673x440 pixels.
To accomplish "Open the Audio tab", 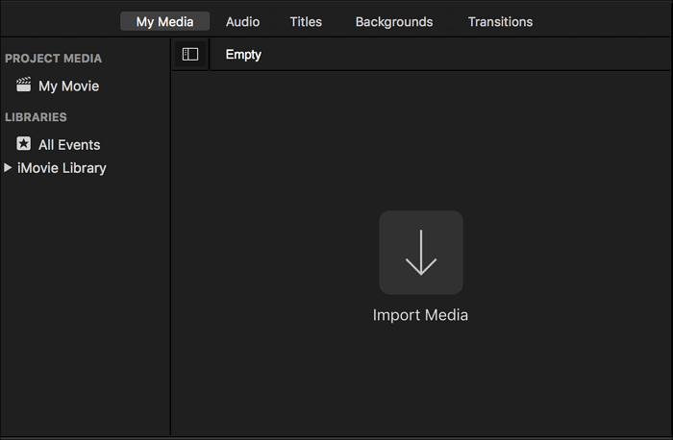I will point(242,21).
